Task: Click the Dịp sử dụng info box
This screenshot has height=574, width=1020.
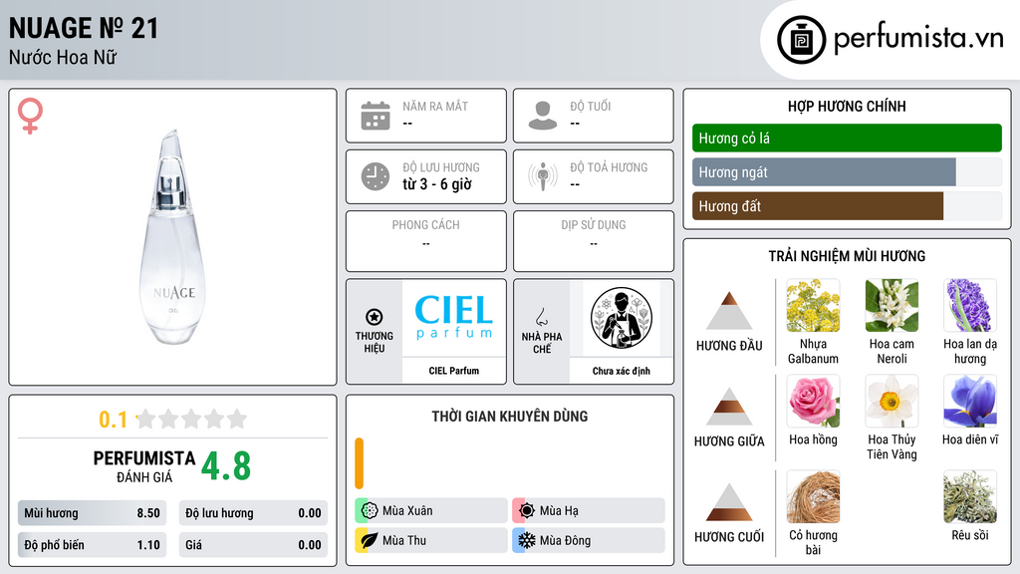Action: pos(594,241)
